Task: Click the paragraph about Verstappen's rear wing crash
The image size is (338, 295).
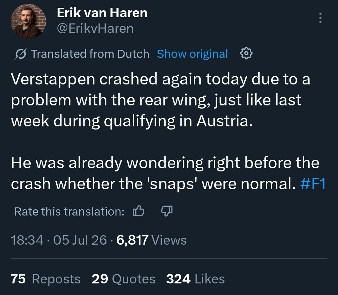Action: click(x=161, y=100)
